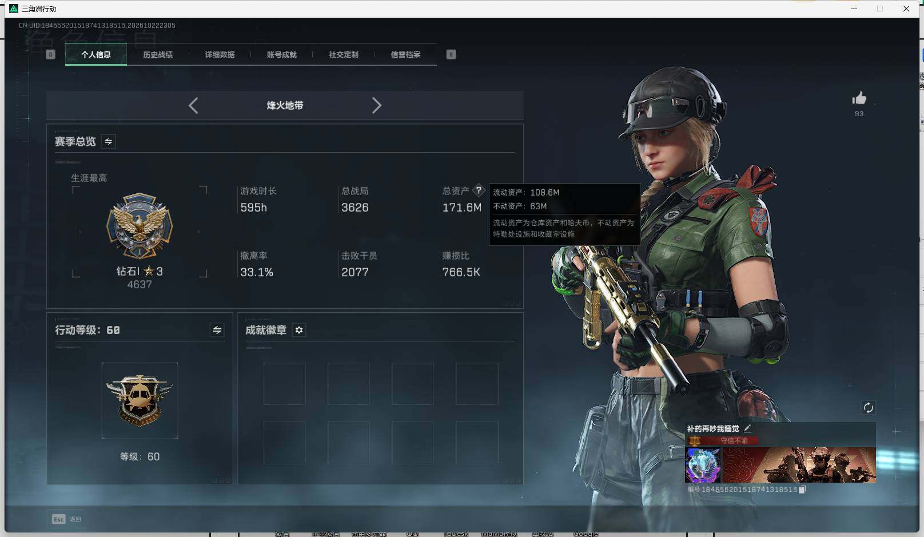The width and height of the screenshot is (924, 537).
Task: Click the rank score 4637
Action: (x=140, y=284)
